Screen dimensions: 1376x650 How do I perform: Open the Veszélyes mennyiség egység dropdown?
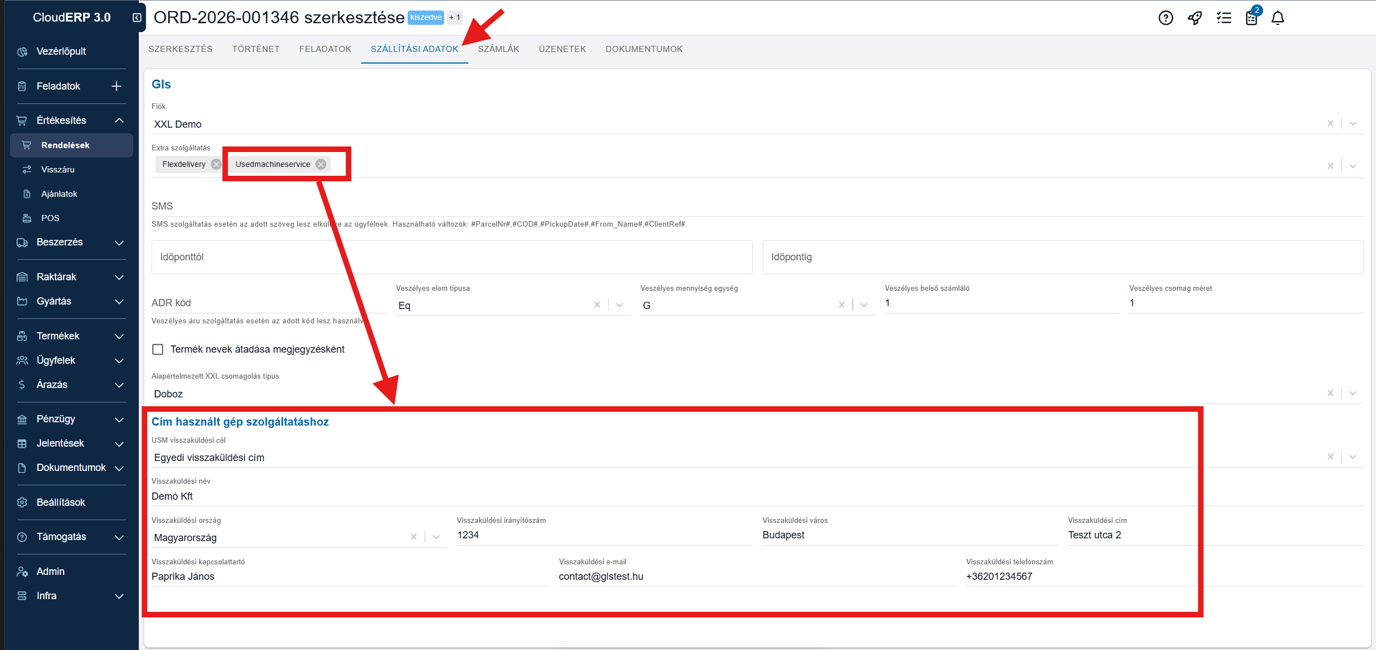(864, 305)
